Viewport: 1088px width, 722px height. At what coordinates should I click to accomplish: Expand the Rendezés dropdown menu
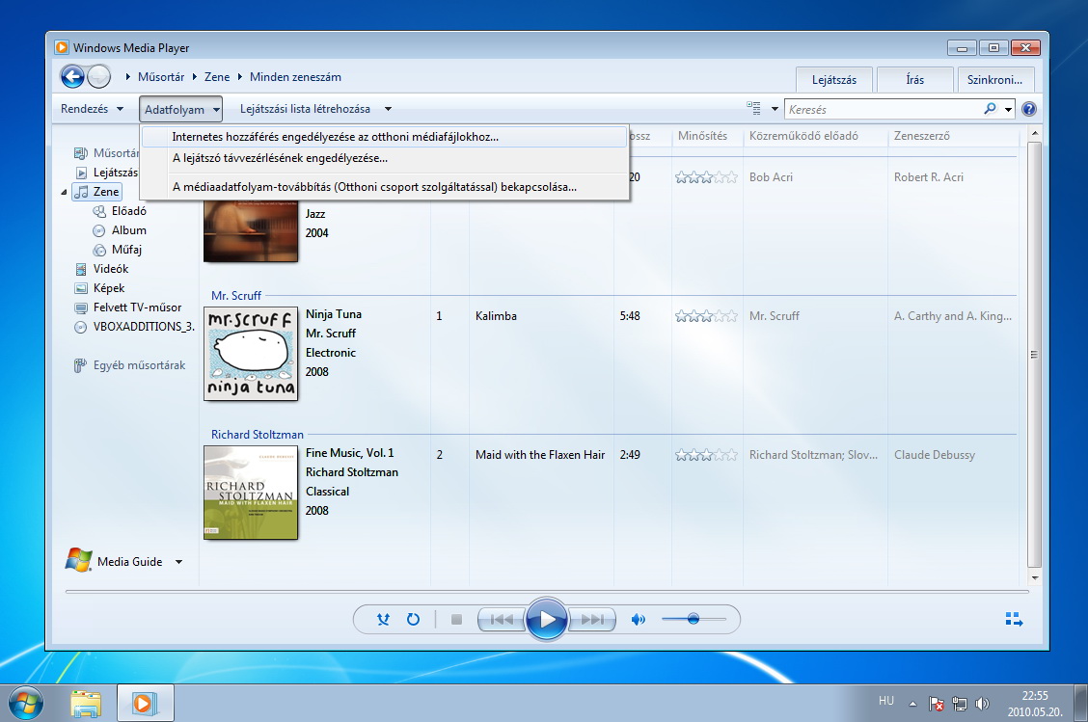coord(92,109)
